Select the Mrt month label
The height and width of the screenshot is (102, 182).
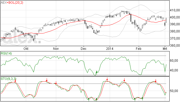coord(165,48)
